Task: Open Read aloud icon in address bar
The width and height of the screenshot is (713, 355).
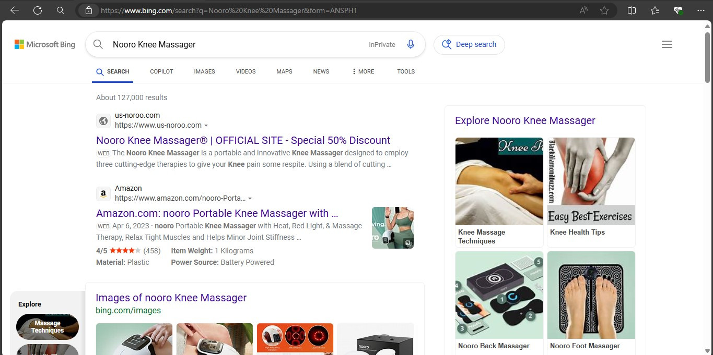Action: click(x=583, y=10)
